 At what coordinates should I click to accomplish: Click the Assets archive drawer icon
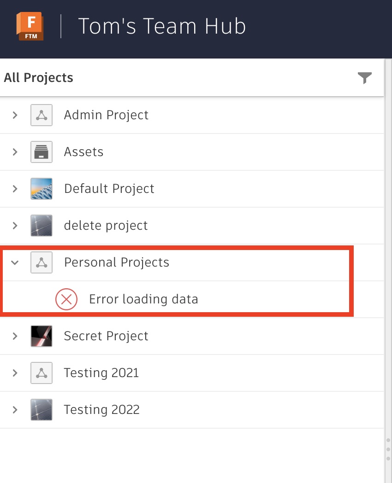click(x=42, y=152)
